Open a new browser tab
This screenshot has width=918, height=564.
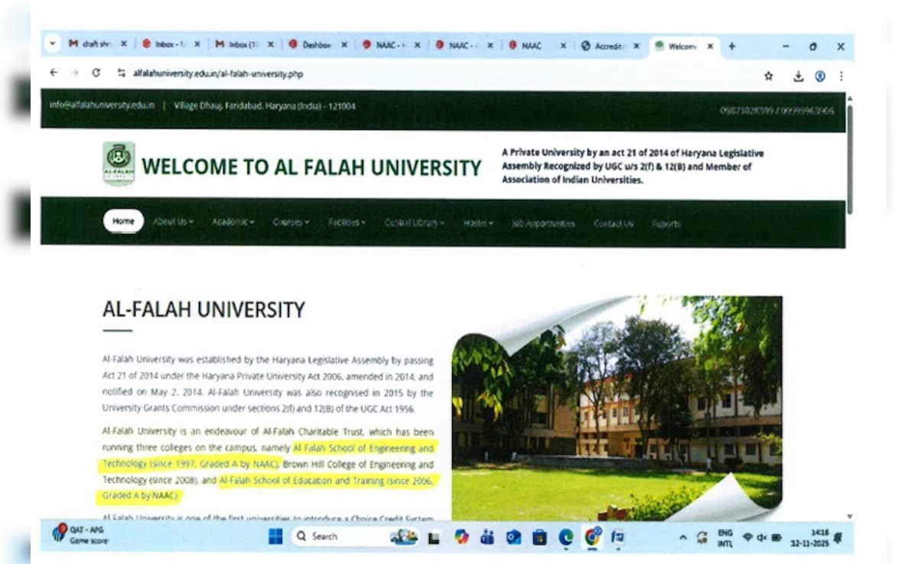[x=731, y=46]
